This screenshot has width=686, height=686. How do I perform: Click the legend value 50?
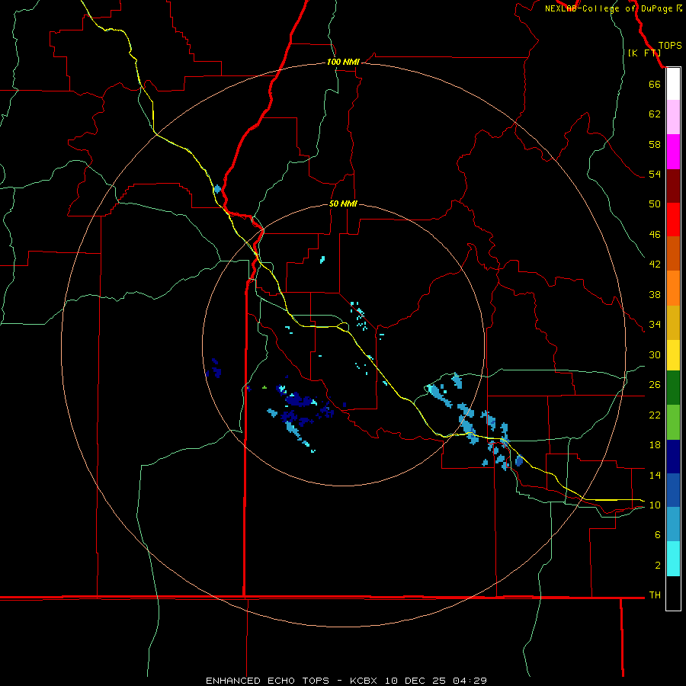[x=655, y=204]
